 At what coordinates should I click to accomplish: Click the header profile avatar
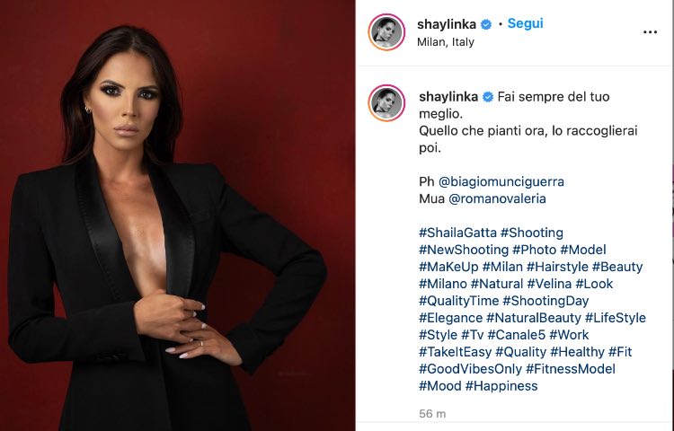[x=386, y=32]
